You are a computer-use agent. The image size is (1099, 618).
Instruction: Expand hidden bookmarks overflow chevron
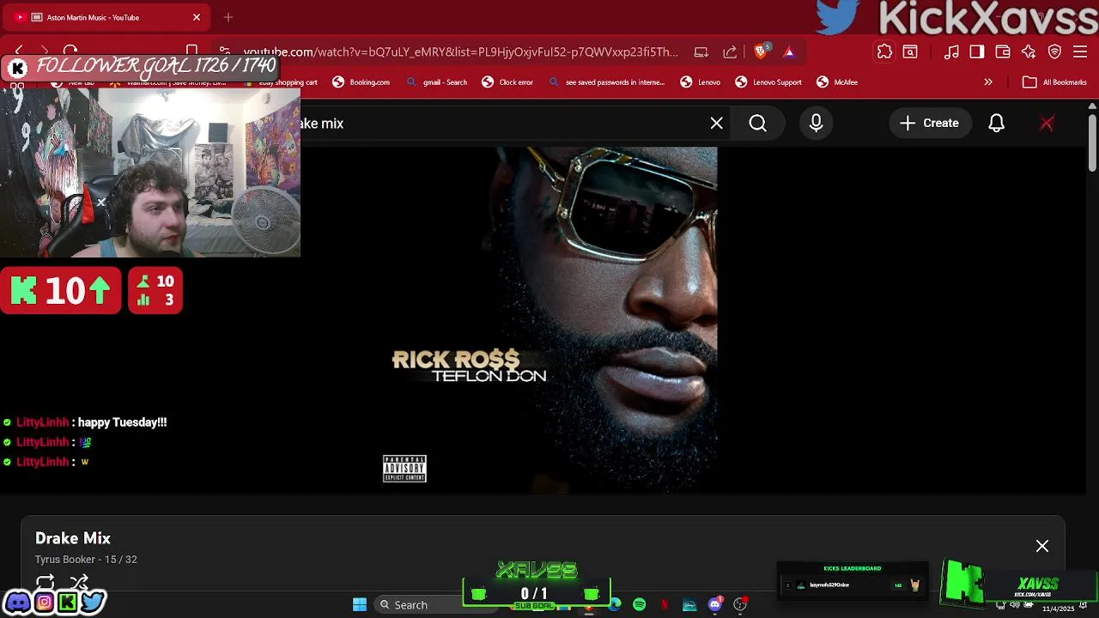pos(988,82)
